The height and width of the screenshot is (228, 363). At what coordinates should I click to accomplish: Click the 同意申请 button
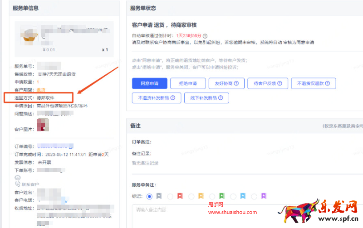150,83
